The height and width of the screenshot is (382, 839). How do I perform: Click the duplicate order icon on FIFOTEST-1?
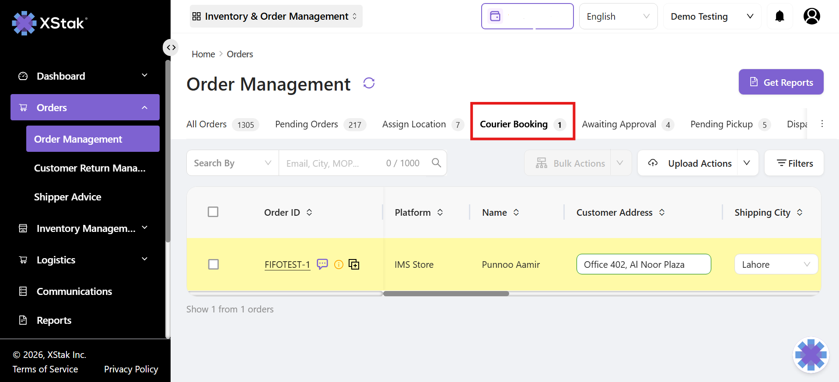(x=354, y=264)
